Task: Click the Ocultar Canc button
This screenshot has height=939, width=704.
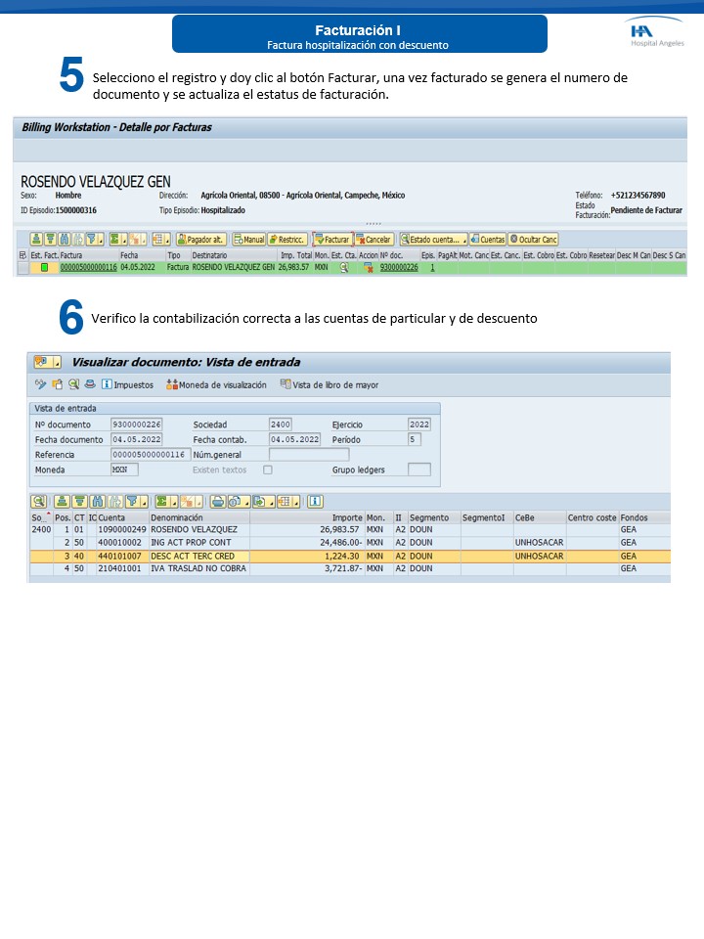Action: pos(533,240)
